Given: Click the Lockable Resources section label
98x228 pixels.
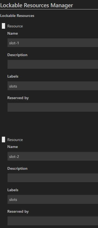Looking at the screenshot, I should [17, 16].
